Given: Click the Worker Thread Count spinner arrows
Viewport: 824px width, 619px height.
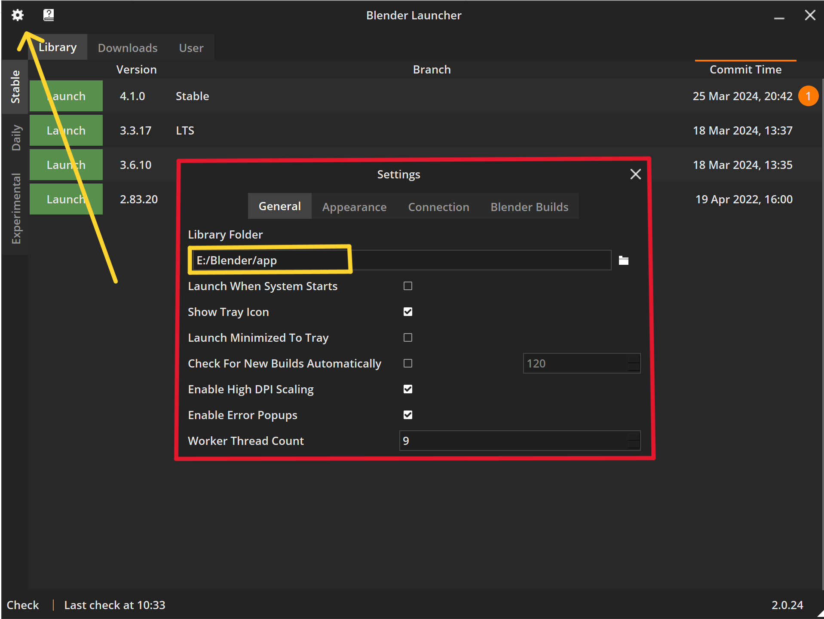Looking at the screenshot, I should pyautogui.click(x=634, y=441).
